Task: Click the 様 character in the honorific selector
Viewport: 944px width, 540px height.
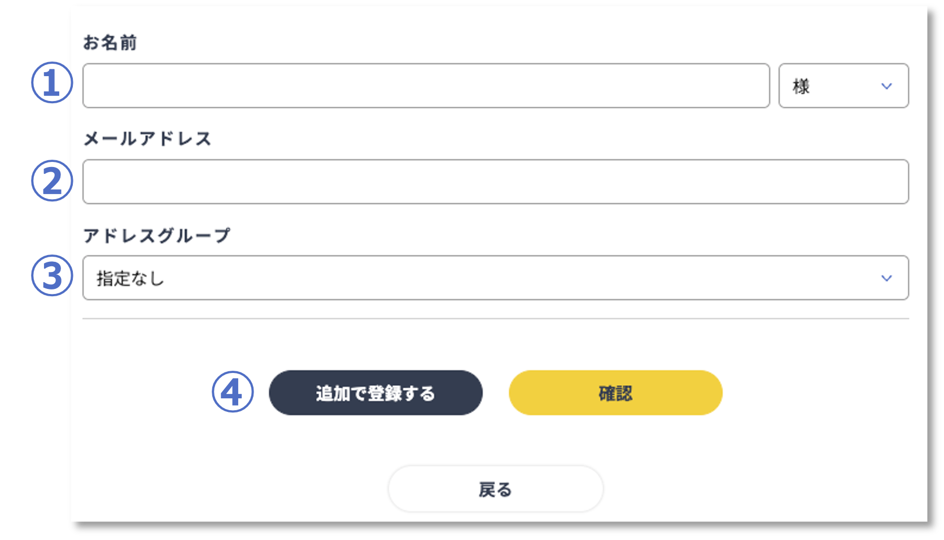Action: (x=801, y=86)
